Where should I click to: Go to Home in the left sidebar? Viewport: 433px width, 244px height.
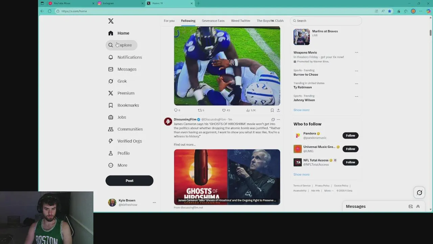coord(119,33)
